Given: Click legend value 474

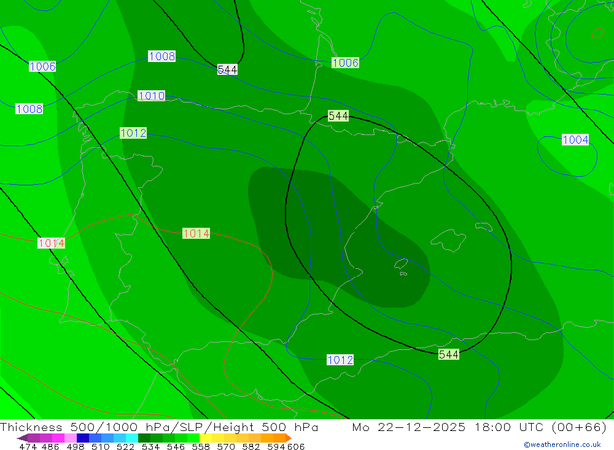Looking at the screenshot, I should (x=28, y=446).
